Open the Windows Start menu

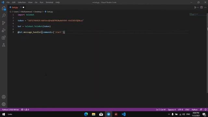point(4,114)
